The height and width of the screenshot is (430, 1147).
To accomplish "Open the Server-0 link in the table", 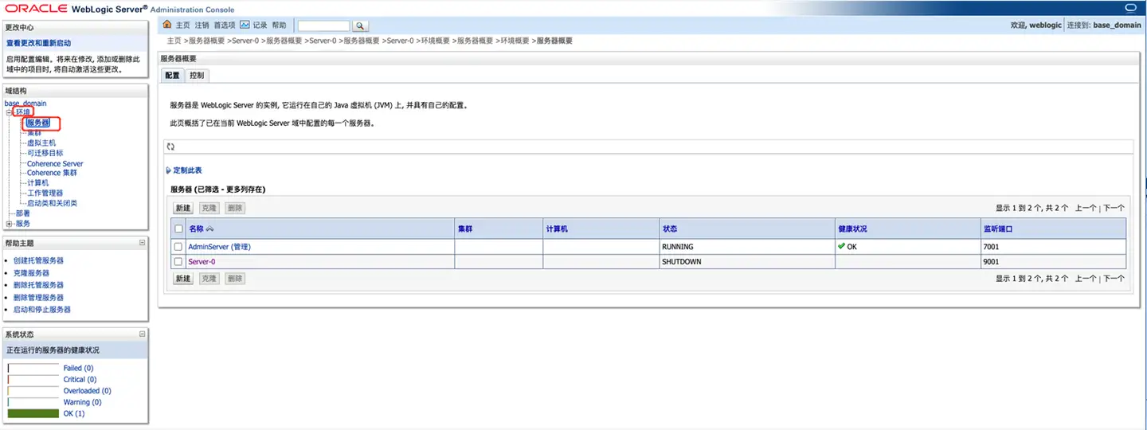I will 202,262.
